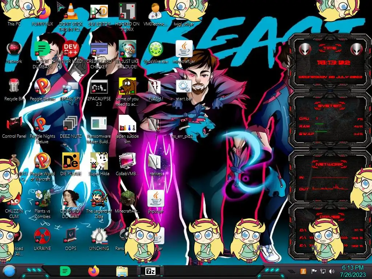Open the taskbar clock showing 6:13 PM

point(353,271)
